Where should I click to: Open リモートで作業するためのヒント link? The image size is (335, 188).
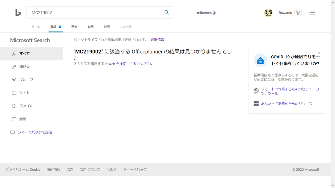pos(290,91)
